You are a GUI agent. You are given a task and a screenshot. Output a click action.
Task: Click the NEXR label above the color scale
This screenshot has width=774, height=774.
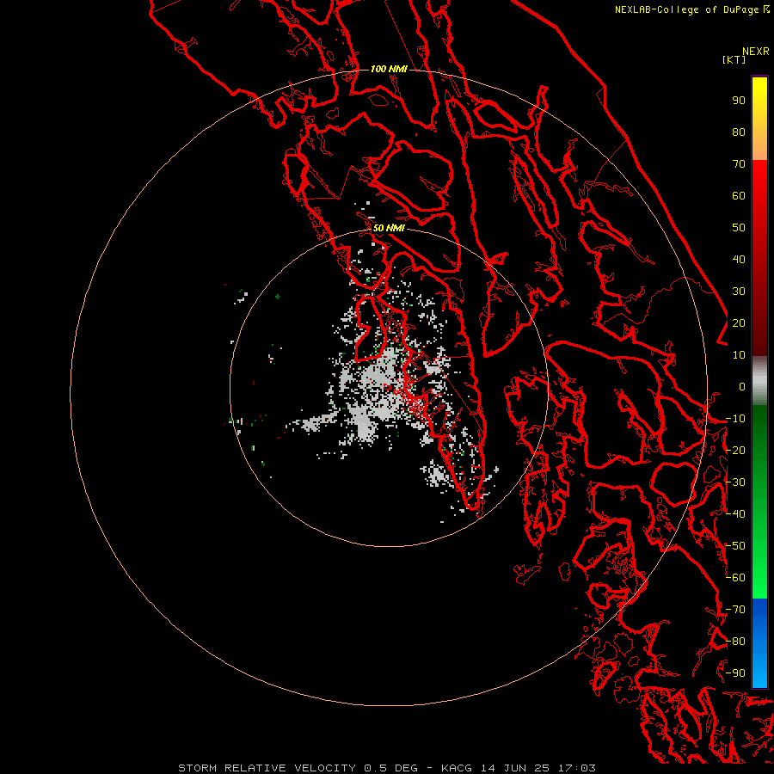coord(756,52)
